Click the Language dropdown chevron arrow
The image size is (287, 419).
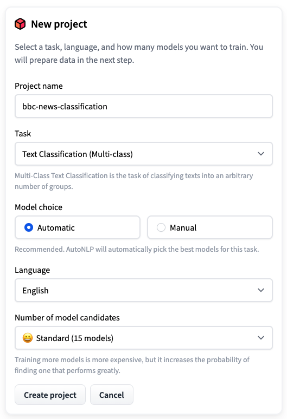(261, 290)
